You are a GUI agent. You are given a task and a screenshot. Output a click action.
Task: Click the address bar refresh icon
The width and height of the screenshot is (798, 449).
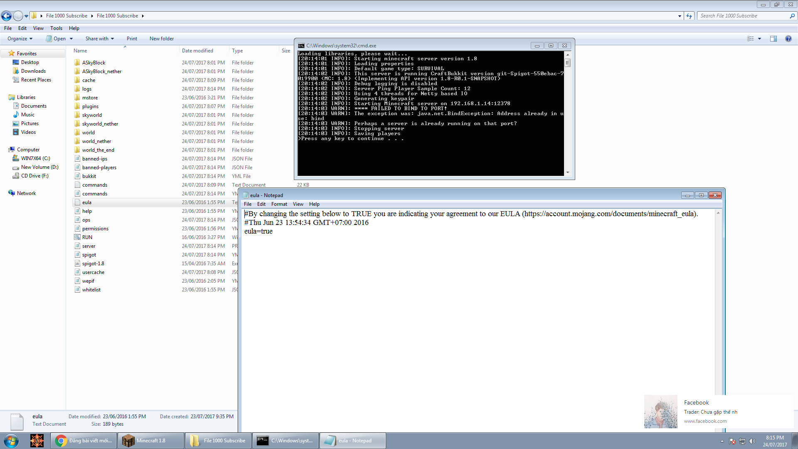689,16
